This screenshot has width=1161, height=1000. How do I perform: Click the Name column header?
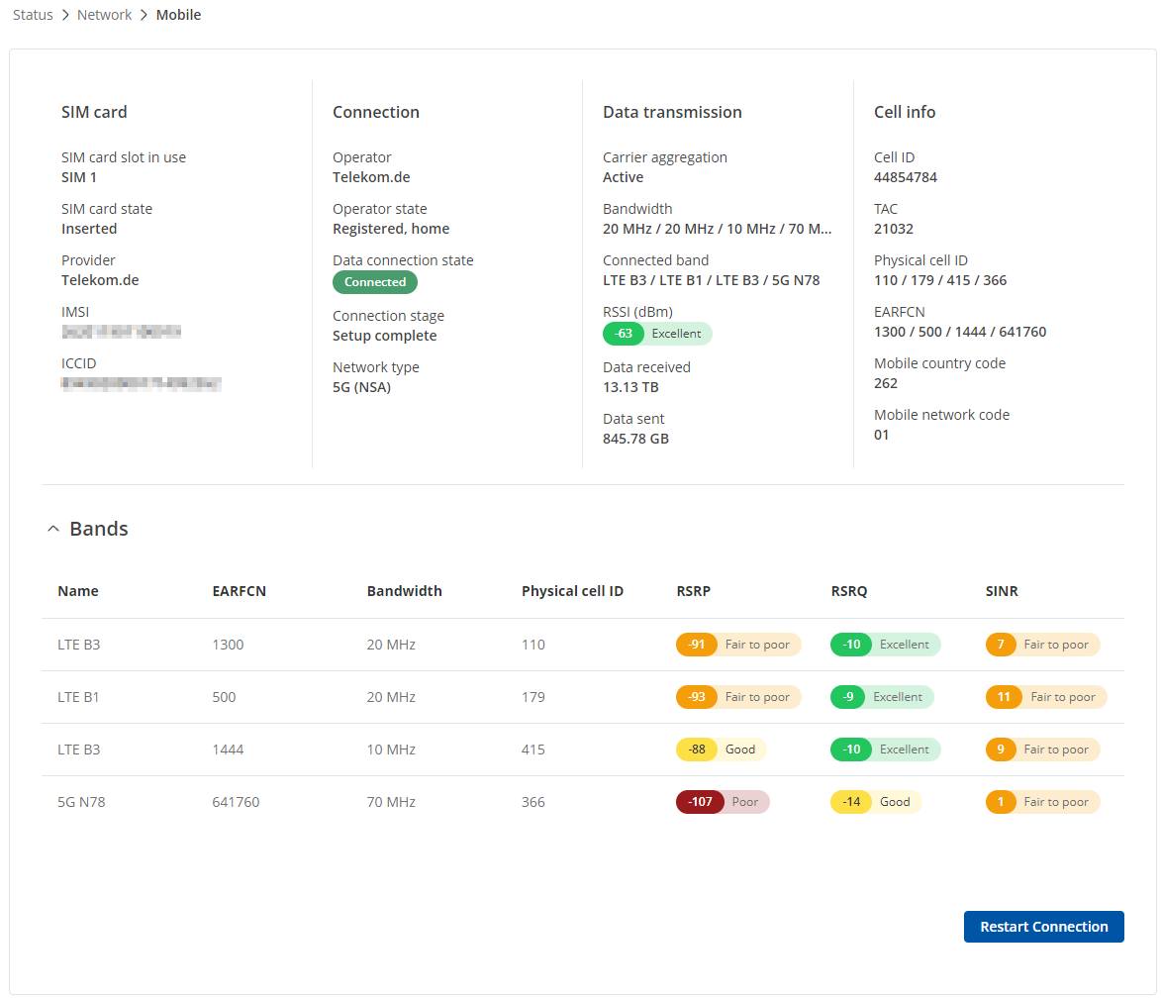click(78, 591)
